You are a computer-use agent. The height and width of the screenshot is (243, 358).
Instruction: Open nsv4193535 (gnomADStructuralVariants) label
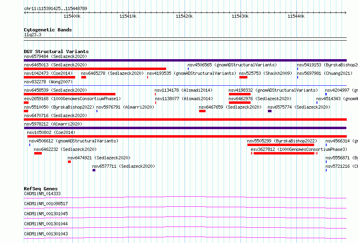point(191,73)
